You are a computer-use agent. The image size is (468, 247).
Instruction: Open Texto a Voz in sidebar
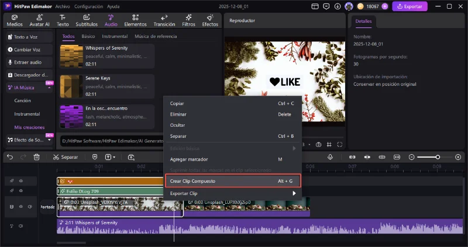(29, 37)
